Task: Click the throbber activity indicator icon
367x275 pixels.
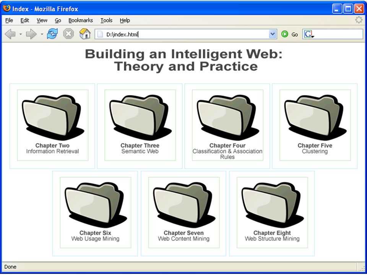Action: pos(359,20)
